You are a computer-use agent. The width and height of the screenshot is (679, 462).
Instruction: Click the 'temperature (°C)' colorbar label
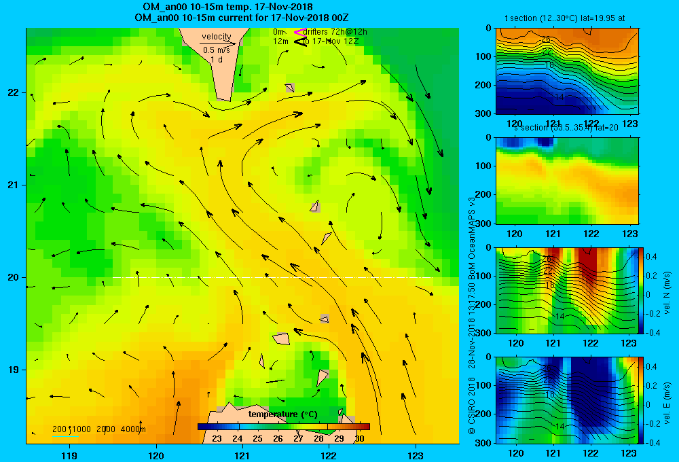[x=283, y=414]
